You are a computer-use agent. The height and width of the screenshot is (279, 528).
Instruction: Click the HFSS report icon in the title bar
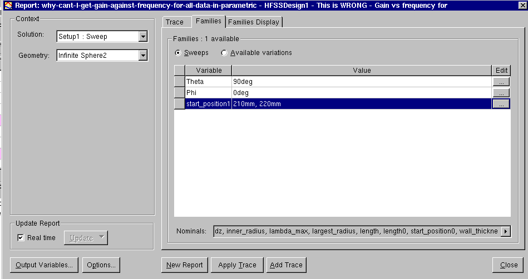pos(8,5)
